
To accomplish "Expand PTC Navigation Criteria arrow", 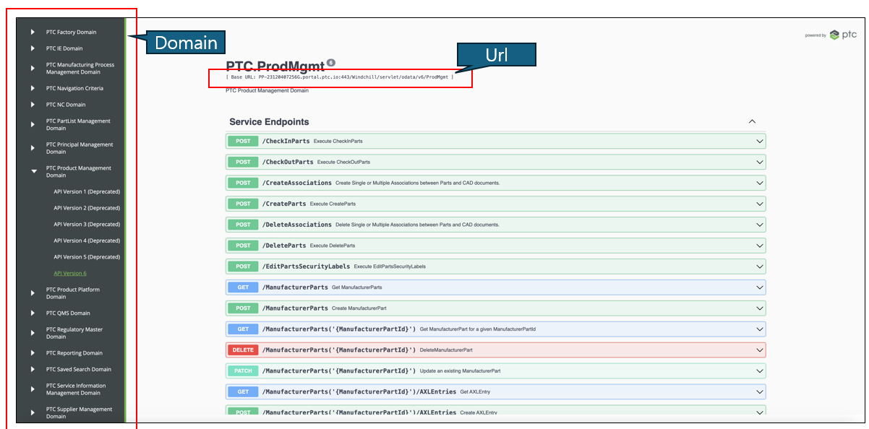I will tap(33, 88).
